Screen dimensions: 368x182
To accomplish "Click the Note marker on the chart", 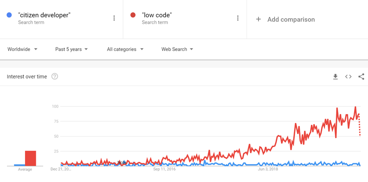I will [x=122, y=162].
